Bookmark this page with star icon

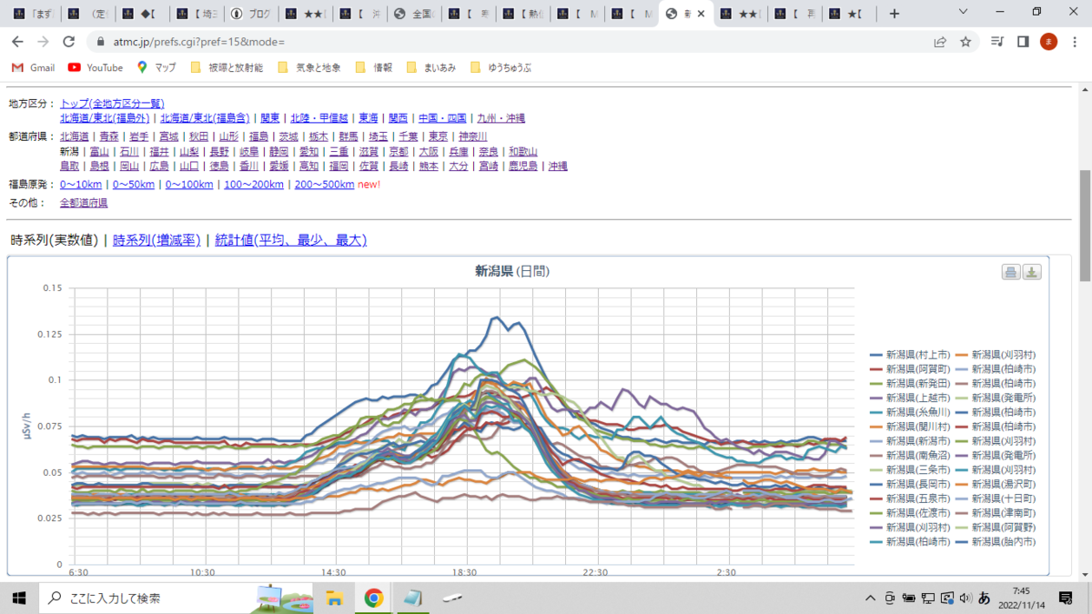[966, 42]
